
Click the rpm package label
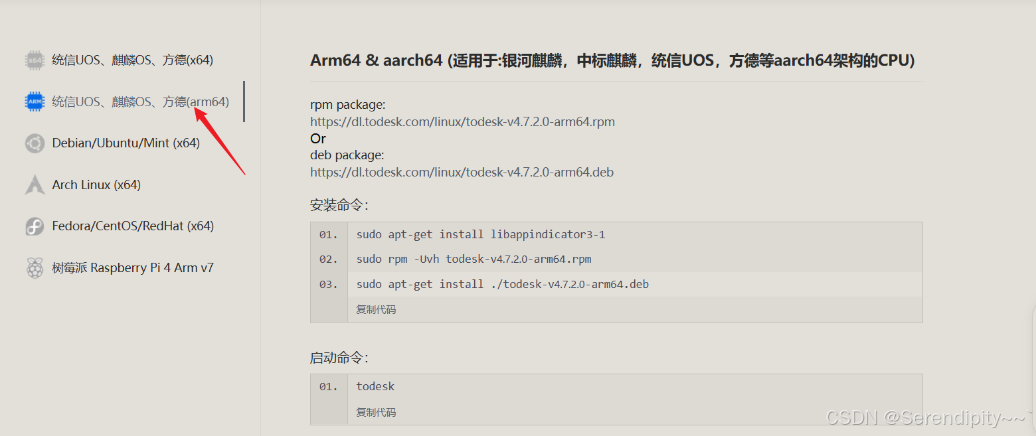348,105
